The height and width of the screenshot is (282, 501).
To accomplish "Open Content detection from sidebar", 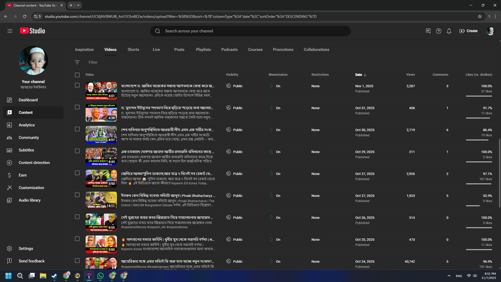I will (34, 163).
